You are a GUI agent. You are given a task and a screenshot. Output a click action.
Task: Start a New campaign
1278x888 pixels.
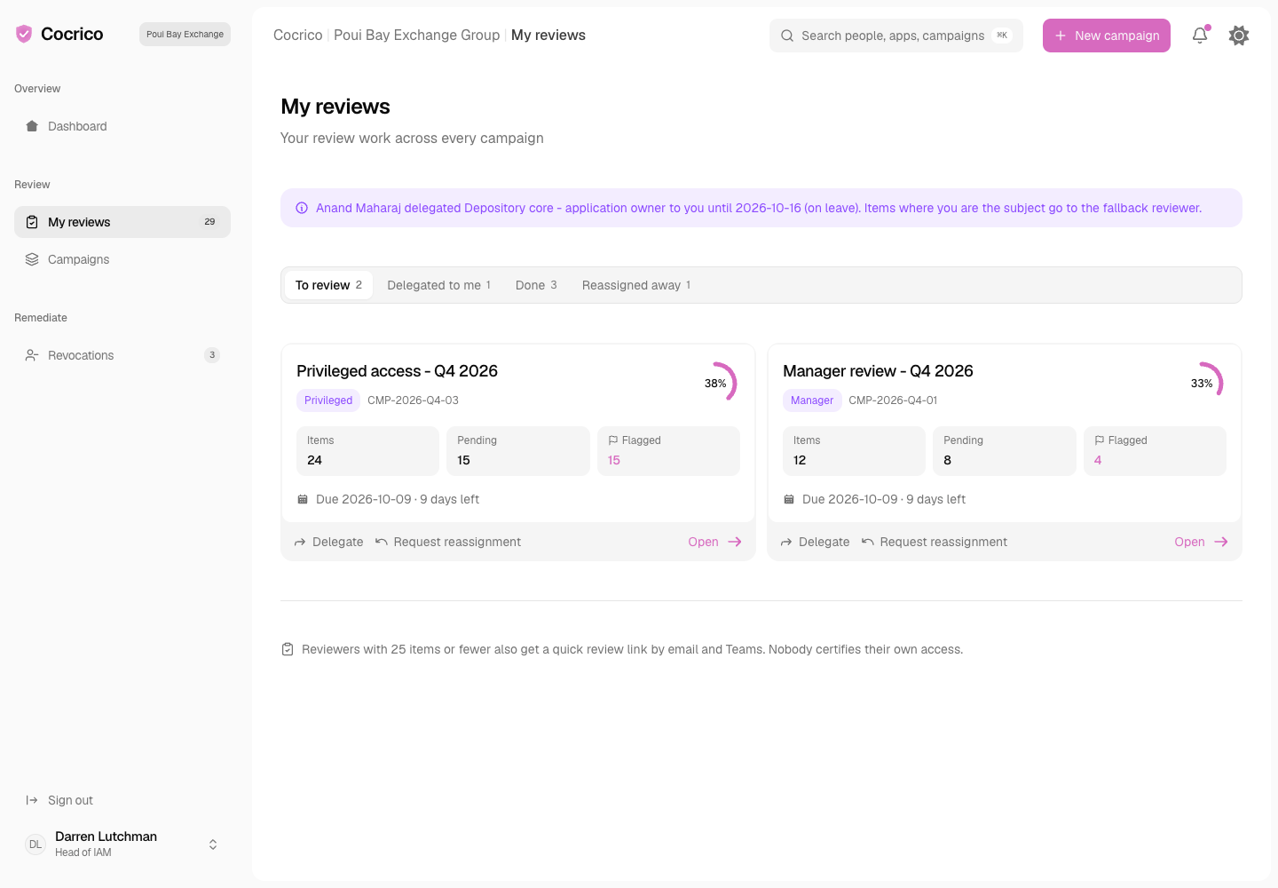(1107, 36)
